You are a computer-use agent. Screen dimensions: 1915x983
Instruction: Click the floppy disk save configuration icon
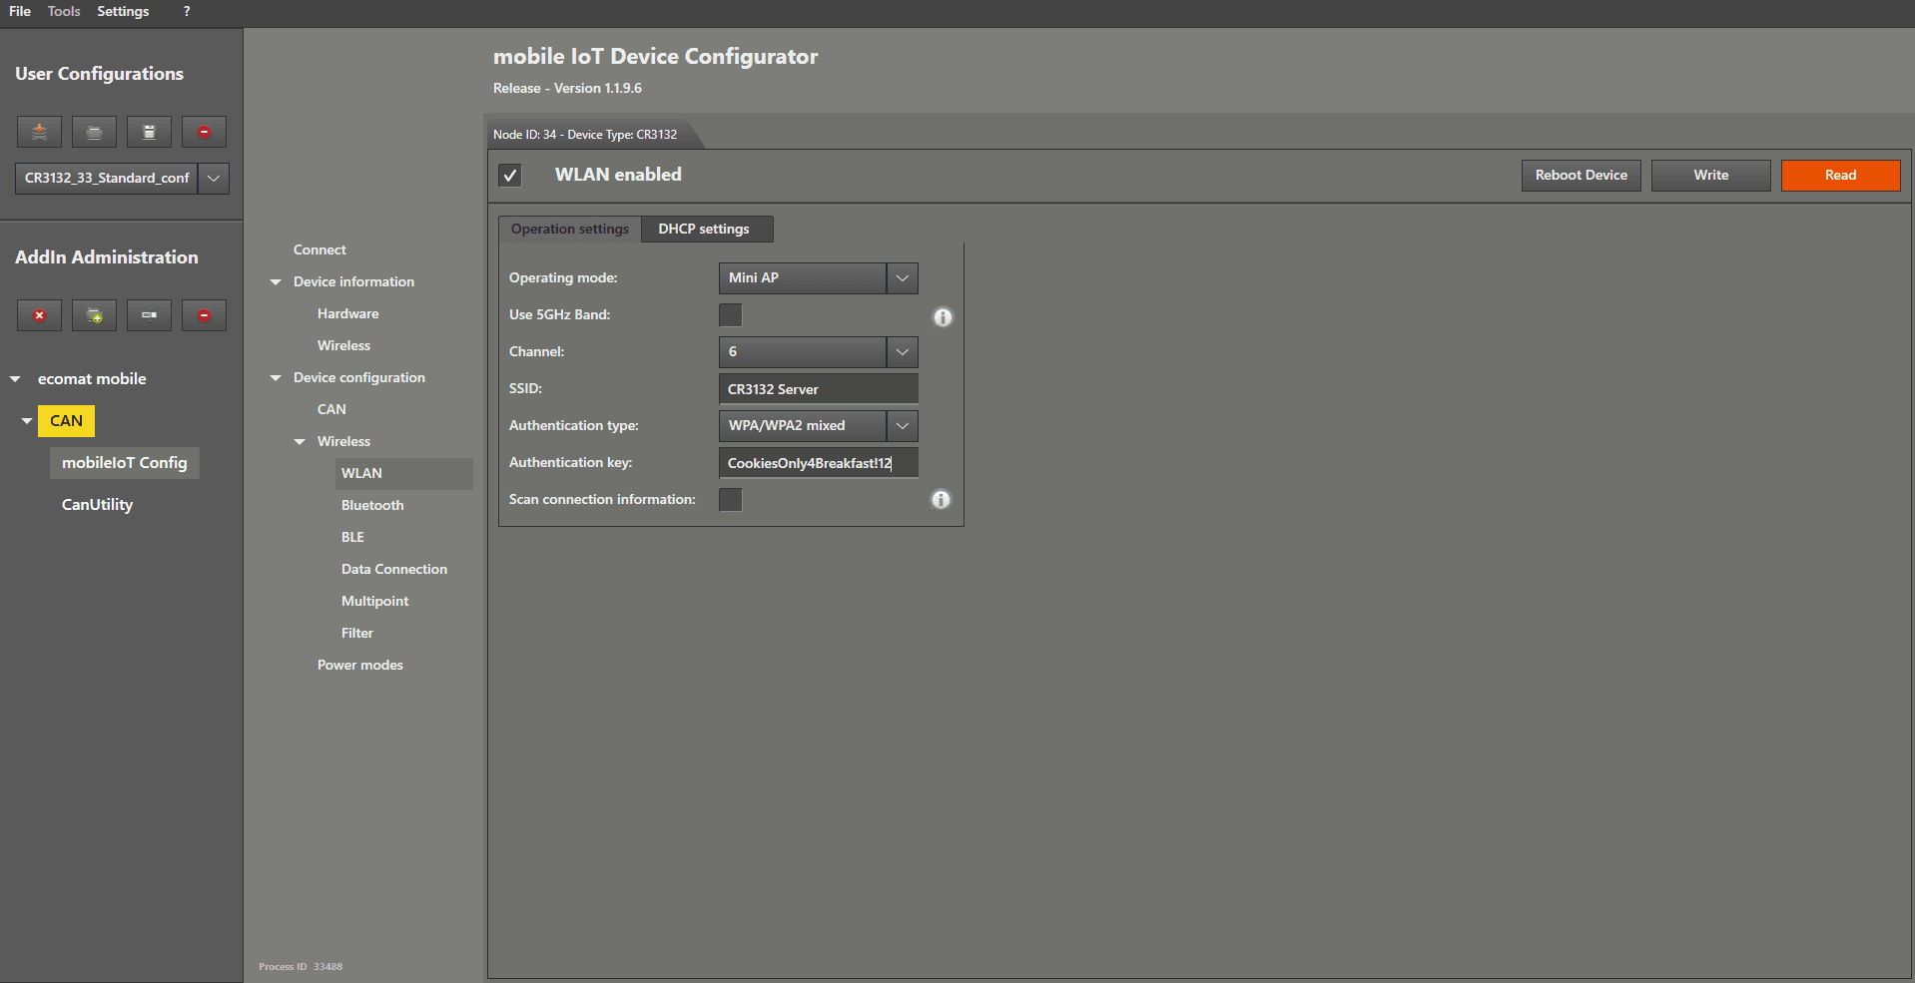coord(149,132)
